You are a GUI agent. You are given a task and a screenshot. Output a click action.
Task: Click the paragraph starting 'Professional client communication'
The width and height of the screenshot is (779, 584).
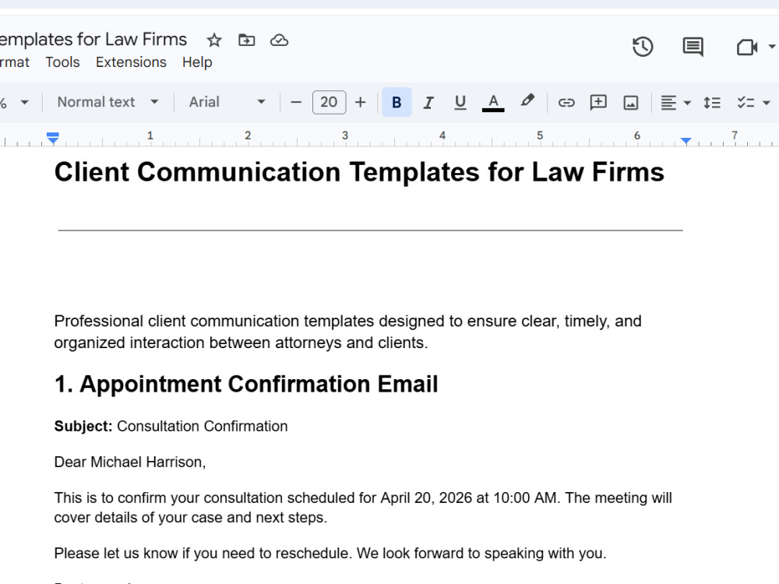347,332
